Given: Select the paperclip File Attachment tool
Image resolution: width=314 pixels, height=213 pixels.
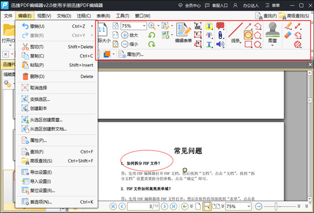Looking at the screenshot, I should pos(220,35).
